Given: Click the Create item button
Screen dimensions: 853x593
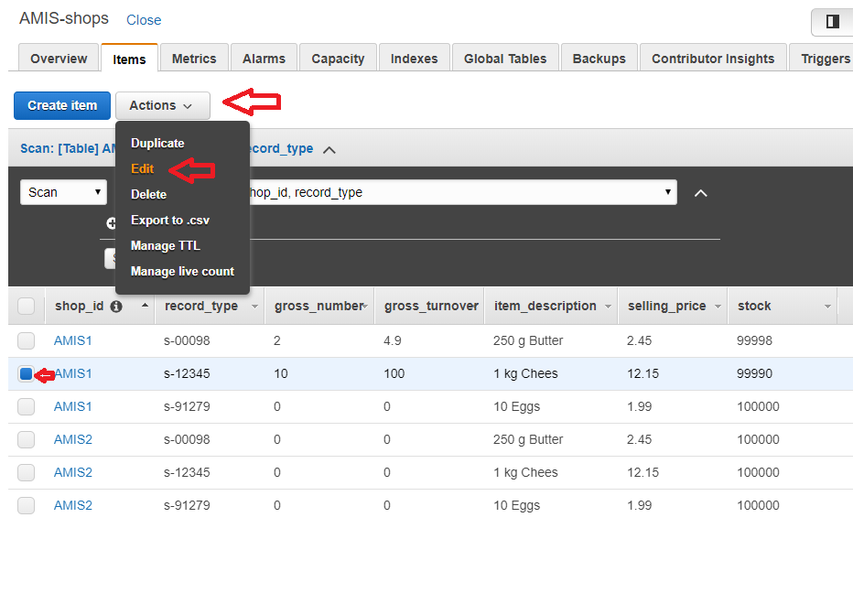Looking at the screenshot, I should click(x=62, y=105).
